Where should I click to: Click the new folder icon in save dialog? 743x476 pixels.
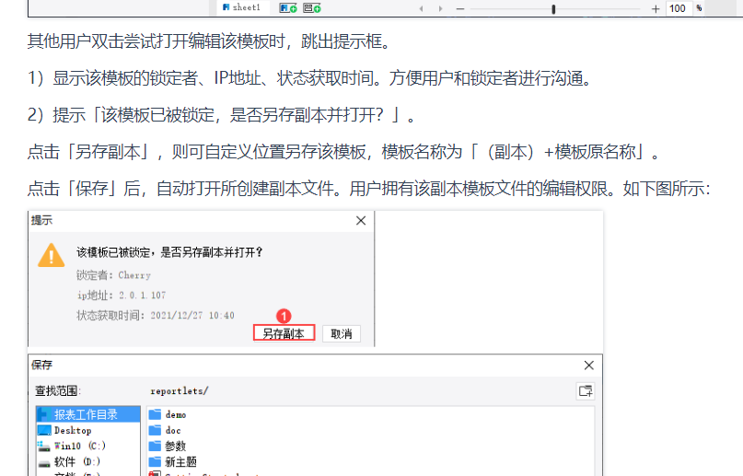tap(586, 391)
